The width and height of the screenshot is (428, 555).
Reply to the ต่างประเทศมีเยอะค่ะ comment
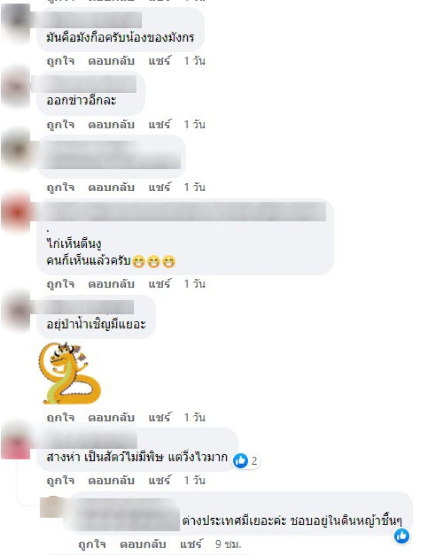tap(142, 544)
